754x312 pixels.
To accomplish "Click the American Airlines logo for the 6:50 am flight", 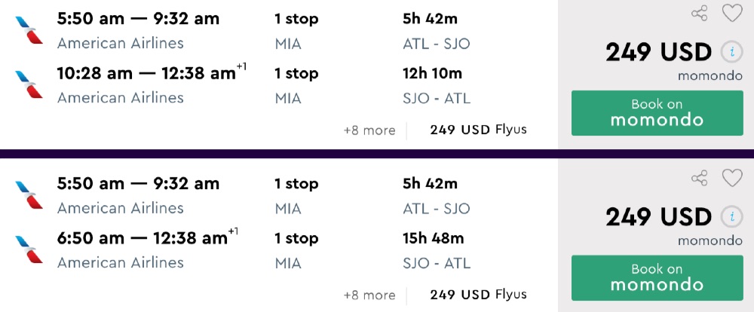I will coord(29,249).
